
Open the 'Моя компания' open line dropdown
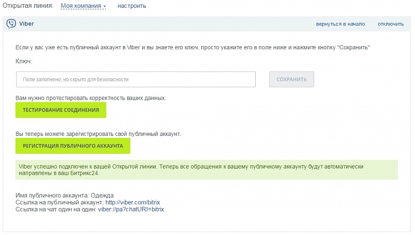84,6
